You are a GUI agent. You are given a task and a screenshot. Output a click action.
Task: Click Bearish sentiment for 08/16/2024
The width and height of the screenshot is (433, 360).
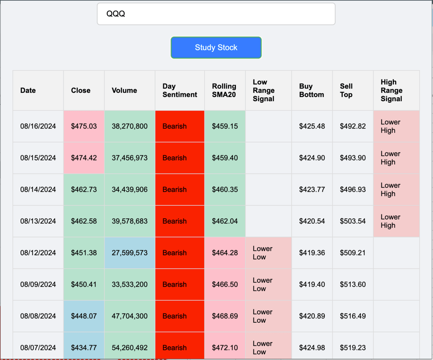(180, 126)
